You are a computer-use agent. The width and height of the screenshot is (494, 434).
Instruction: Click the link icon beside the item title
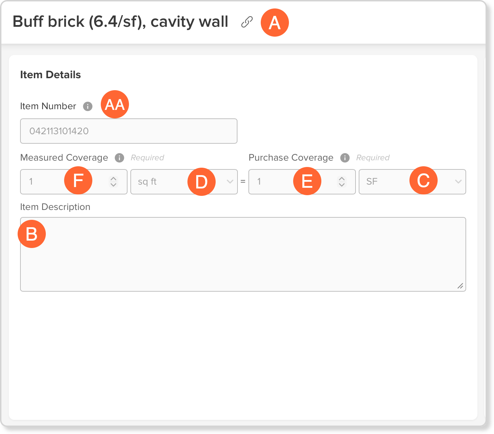(247, 22)
